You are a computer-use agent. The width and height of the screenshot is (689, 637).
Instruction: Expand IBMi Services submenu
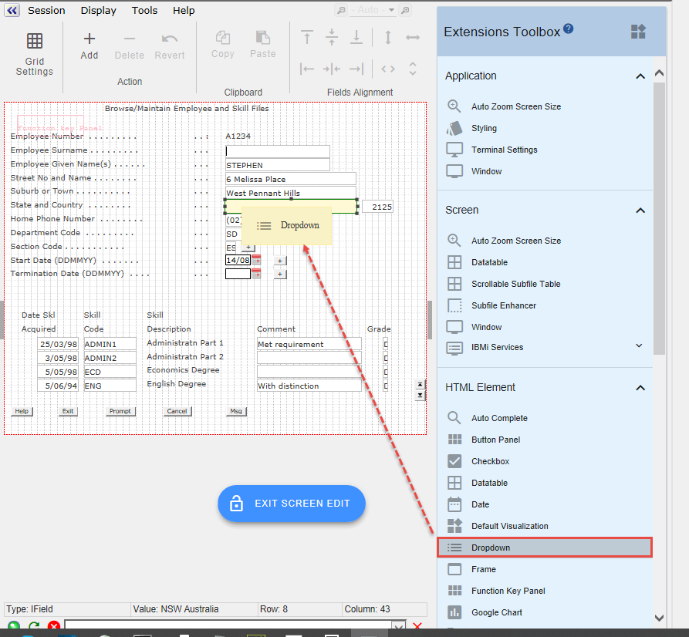point(639,345)
